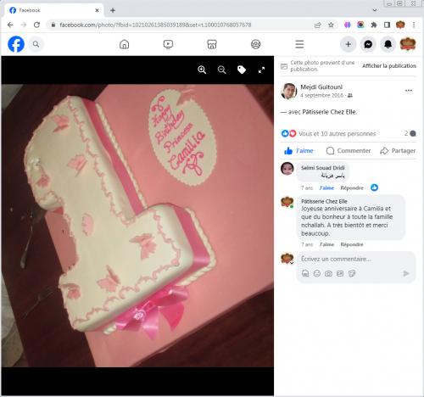424x397 pixels.
Task: View the 2 comments count
Action: tap(410, 133)
